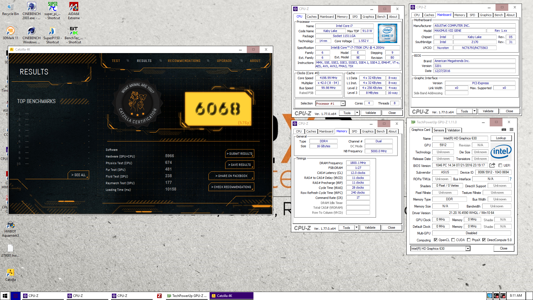This screenshot has height=300, width=533.
Task: Launch Catzilla desktop icon
Action: [x=10, y=275]
